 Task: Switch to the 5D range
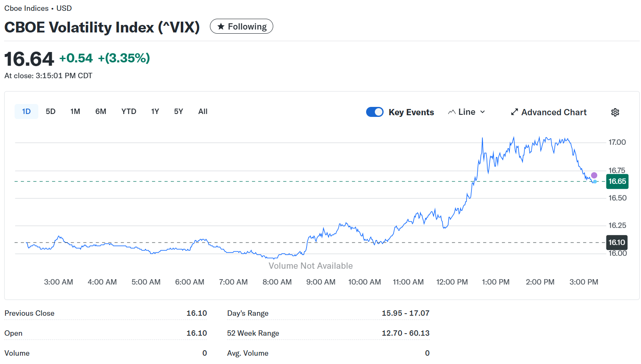pos(50,111)
